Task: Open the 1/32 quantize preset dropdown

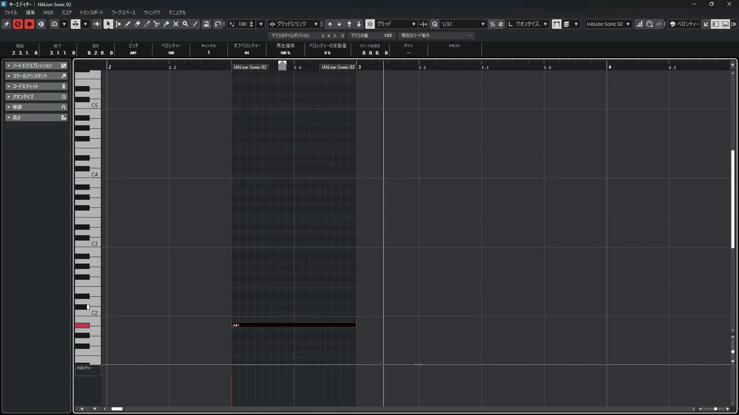Action: pyautogui.click(x=483, y=24)
